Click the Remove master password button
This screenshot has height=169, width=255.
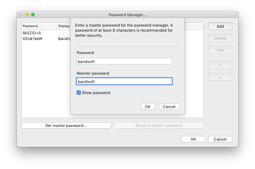[159, 126]
